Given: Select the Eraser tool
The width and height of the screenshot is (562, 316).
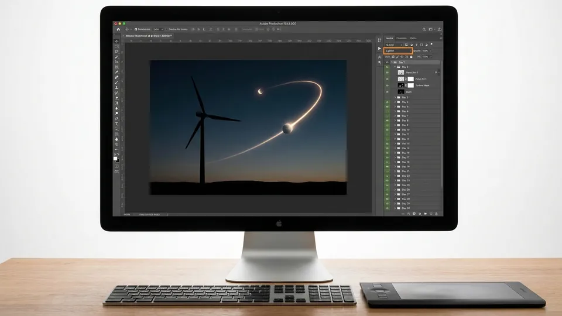Looking at the screenshot, I should click(x=116, y=98).
